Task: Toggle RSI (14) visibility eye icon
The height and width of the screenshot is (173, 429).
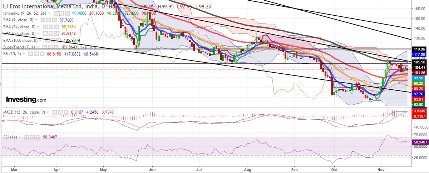Action: [26, 137]
